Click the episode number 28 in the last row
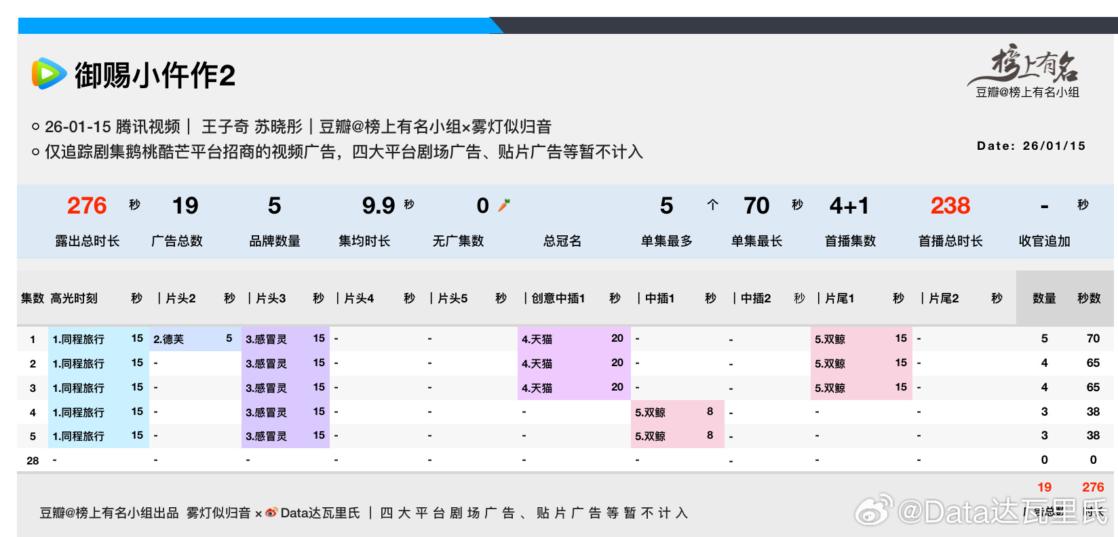Image resolution: width=1118 pixels, height=537 pixels. click(33, 460)
